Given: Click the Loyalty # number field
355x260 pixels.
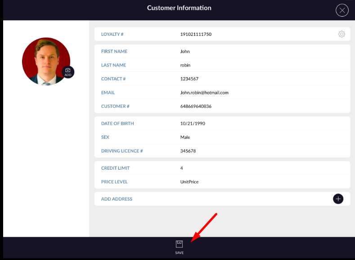Looking at the screenshot, I should click(196, 34).
